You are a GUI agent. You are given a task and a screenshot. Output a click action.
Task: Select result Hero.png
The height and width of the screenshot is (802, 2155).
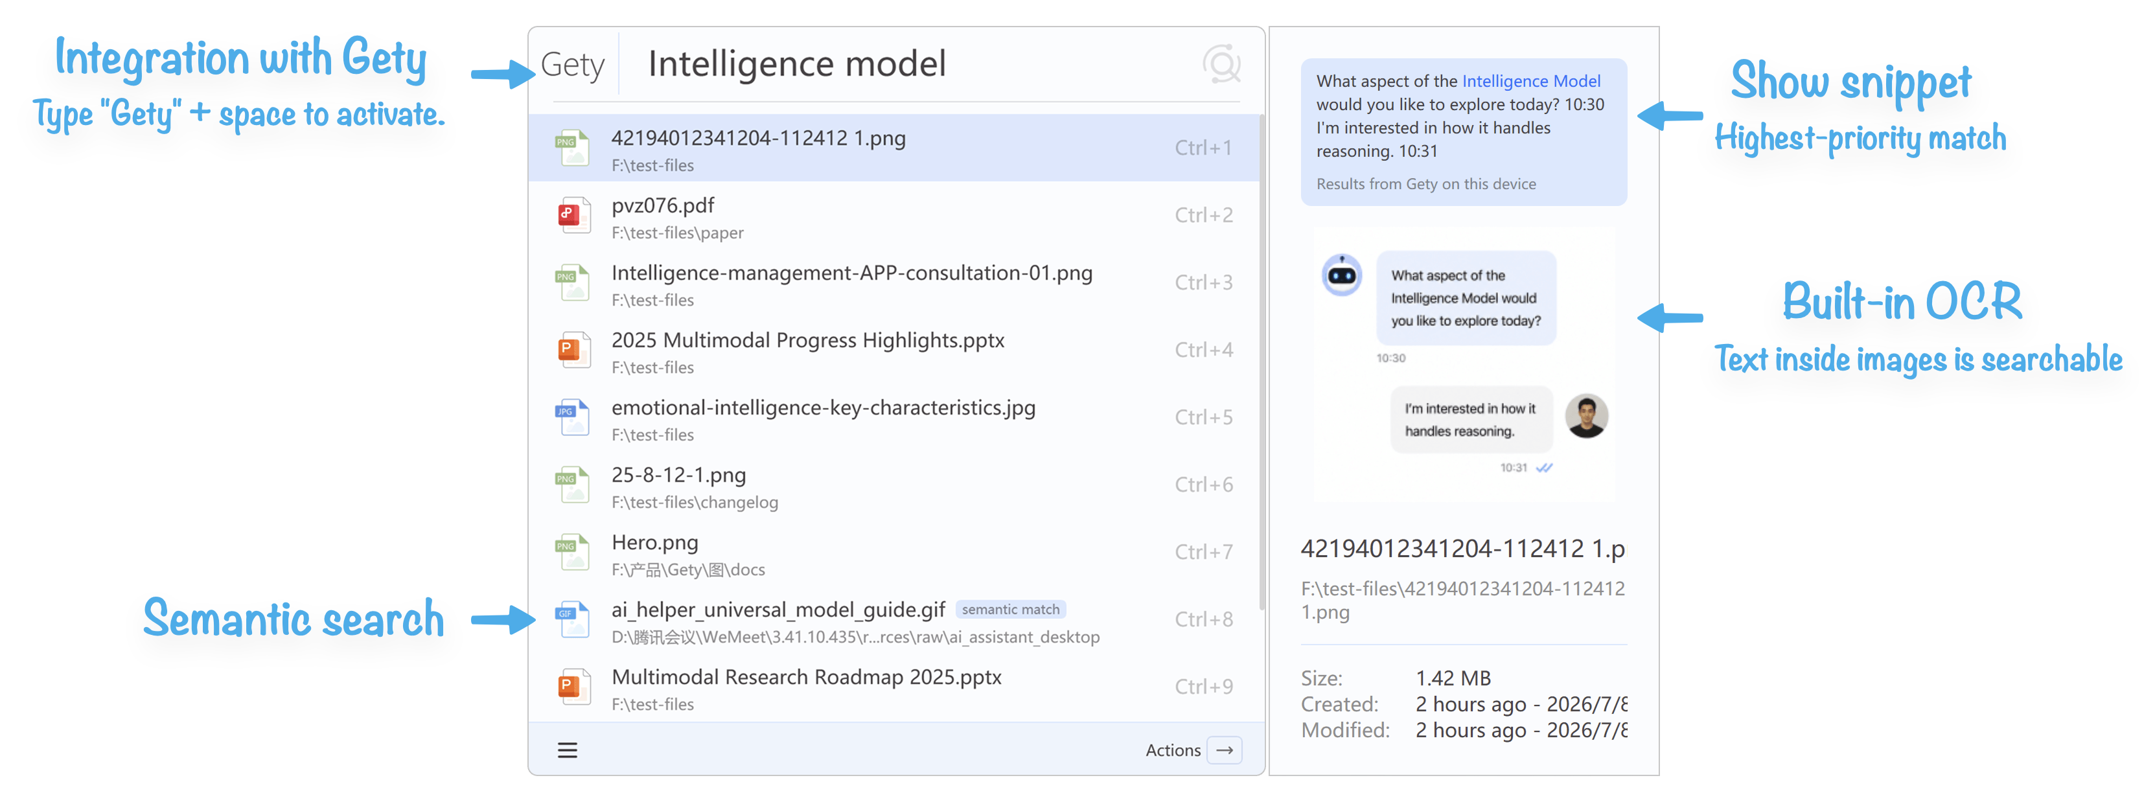894,552
